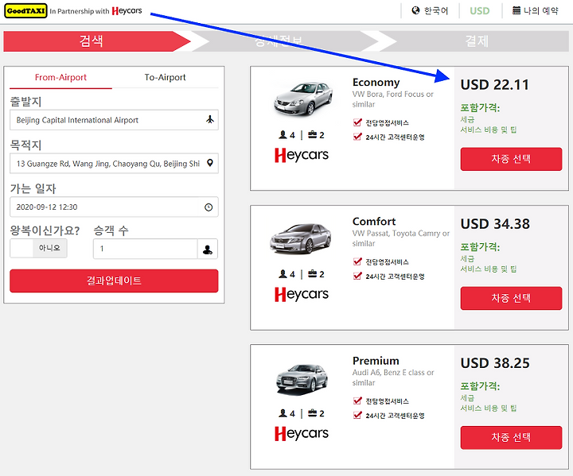Click the Comfort passenger capacity icon
This screenshot has height=476, width=573.
click(x=283, y=274)
